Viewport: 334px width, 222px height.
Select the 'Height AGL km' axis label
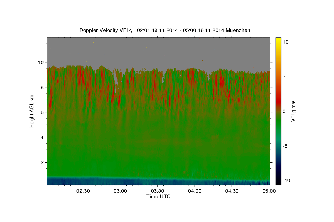click(32, 111)
